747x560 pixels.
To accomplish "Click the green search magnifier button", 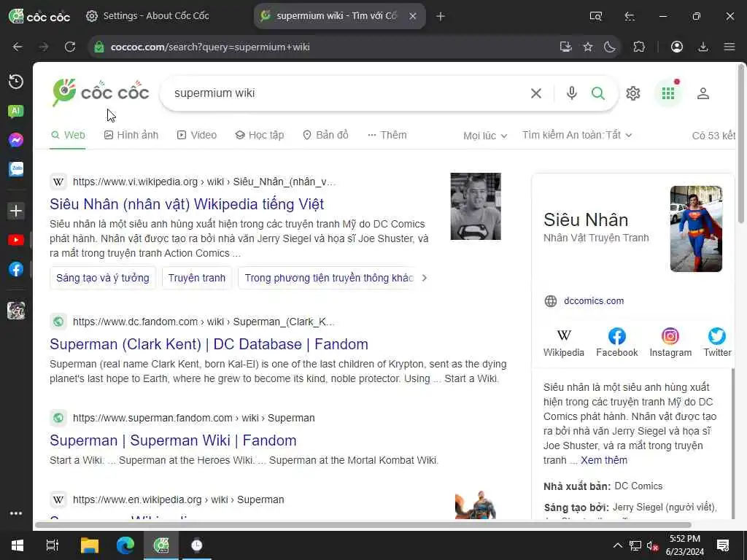I will tap(598, 93).
